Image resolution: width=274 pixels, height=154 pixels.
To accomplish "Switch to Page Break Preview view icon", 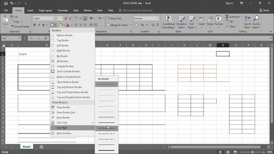I will point(235,152).
